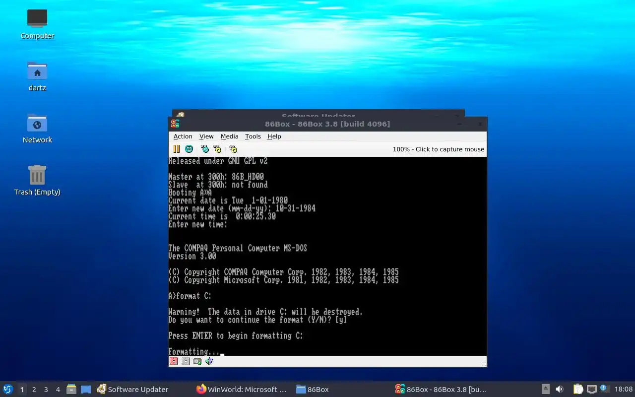
Task: Click the show desktop taskbar icon
Action: 86,390
